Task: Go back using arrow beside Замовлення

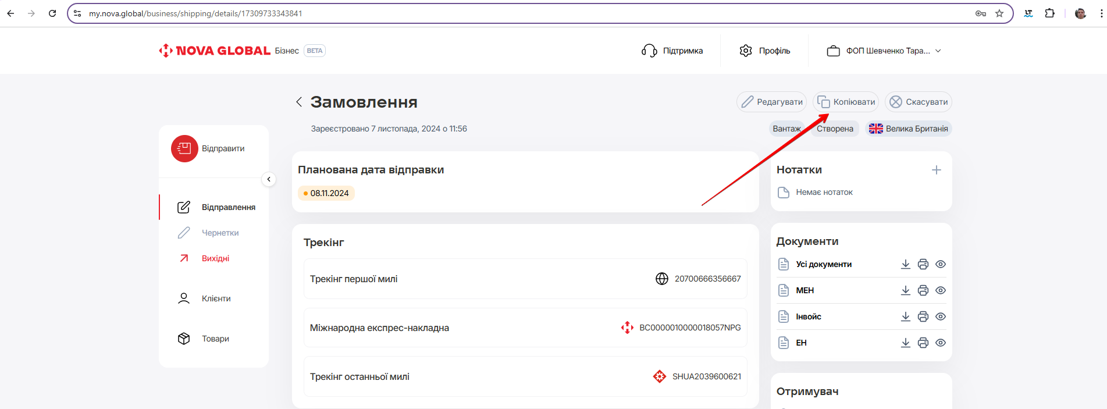Action: 299,102
